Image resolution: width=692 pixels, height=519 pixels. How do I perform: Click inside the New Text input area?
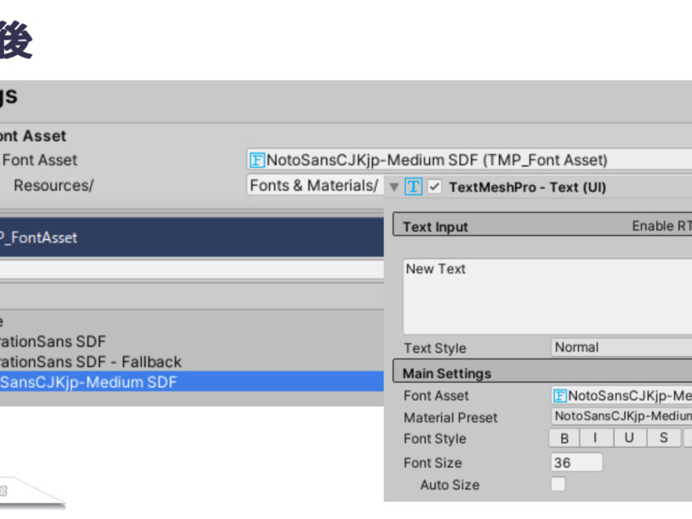point(548,297)
